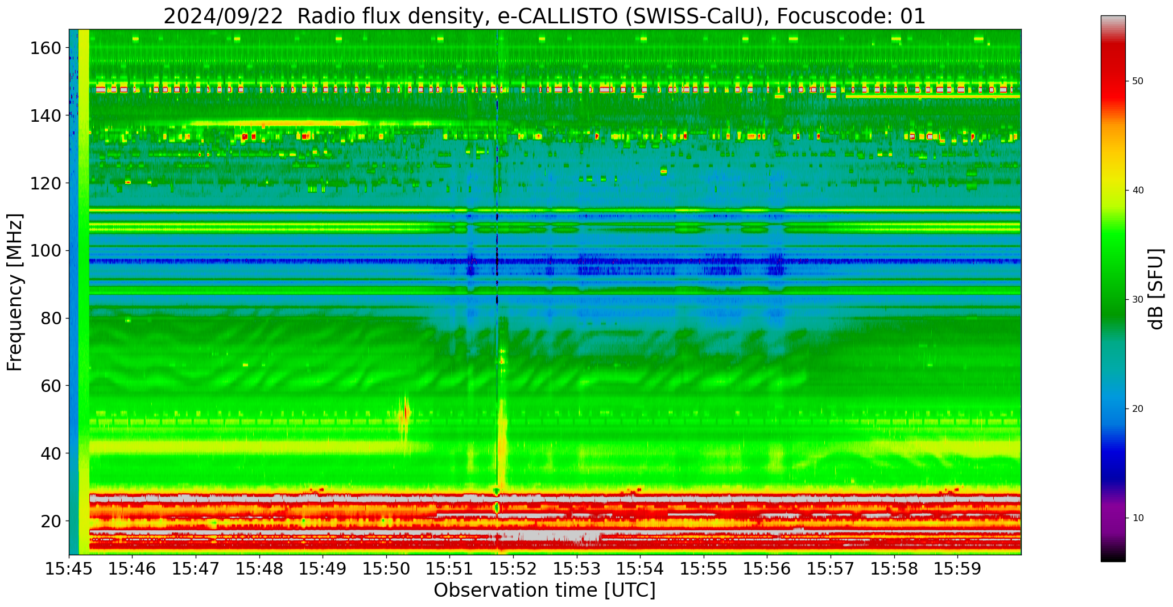Click the 40 frequency tick label
The height and width of the screenshot is (607, 1173).
click(x=52, y=453)
